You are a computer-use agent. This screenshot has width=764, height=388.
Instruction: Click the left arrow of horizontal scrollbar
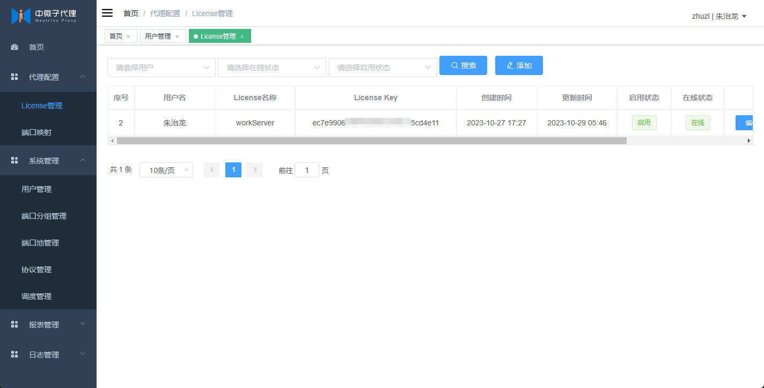point(112,140)
